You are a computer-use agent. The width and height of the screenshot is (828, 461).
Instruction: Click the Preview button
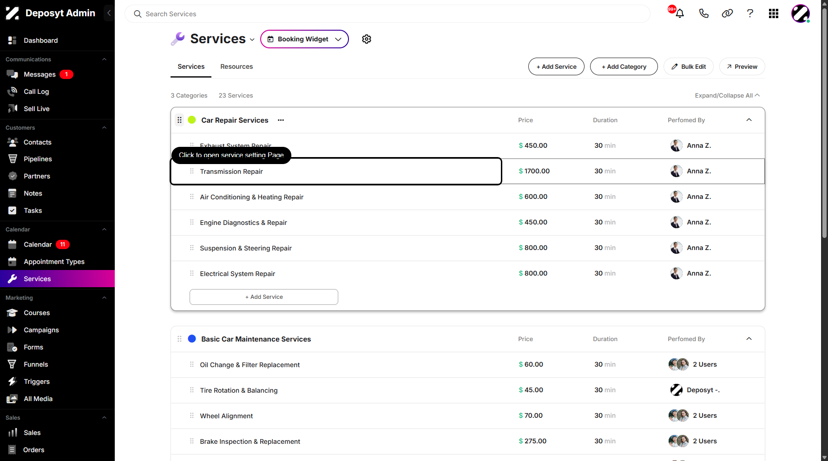(x=742, y=66)
